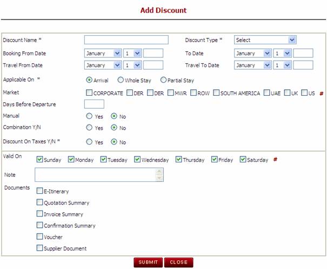Enable the UAE market checkbox
Viewport: 327px width, 269px height.
[x=267, y=93]
